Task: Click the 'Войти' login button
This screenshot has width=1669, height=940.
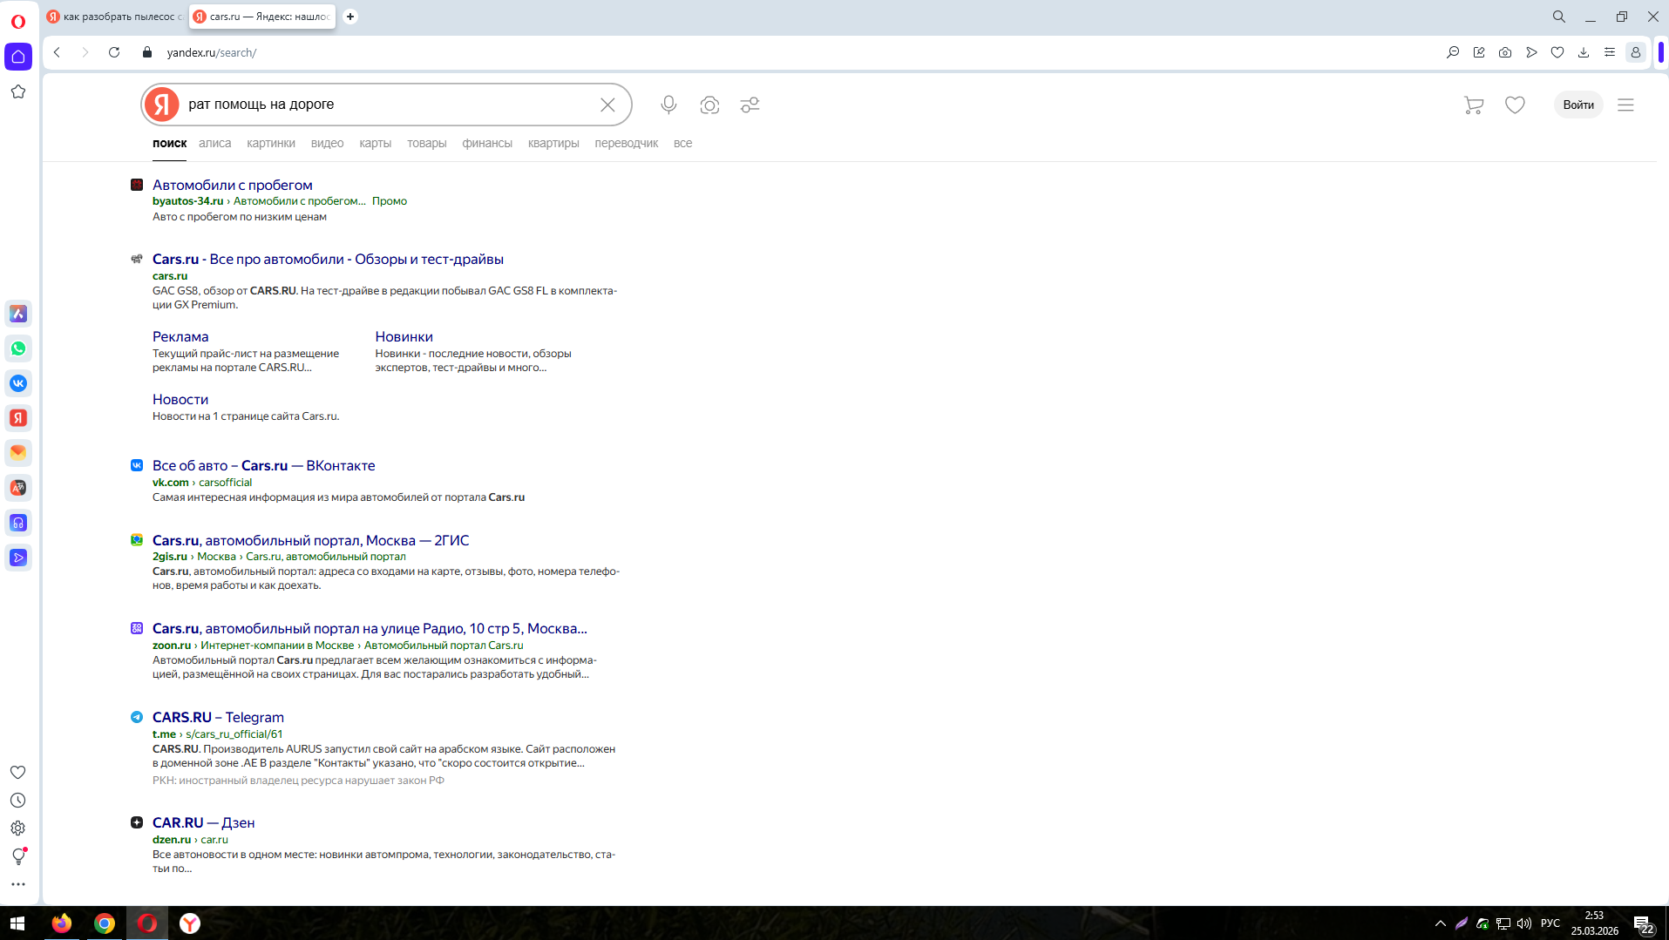Action: [1578, 105]
